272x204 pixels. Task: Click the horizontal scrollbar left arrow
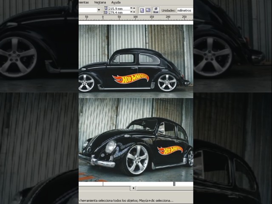coord(133,188)
